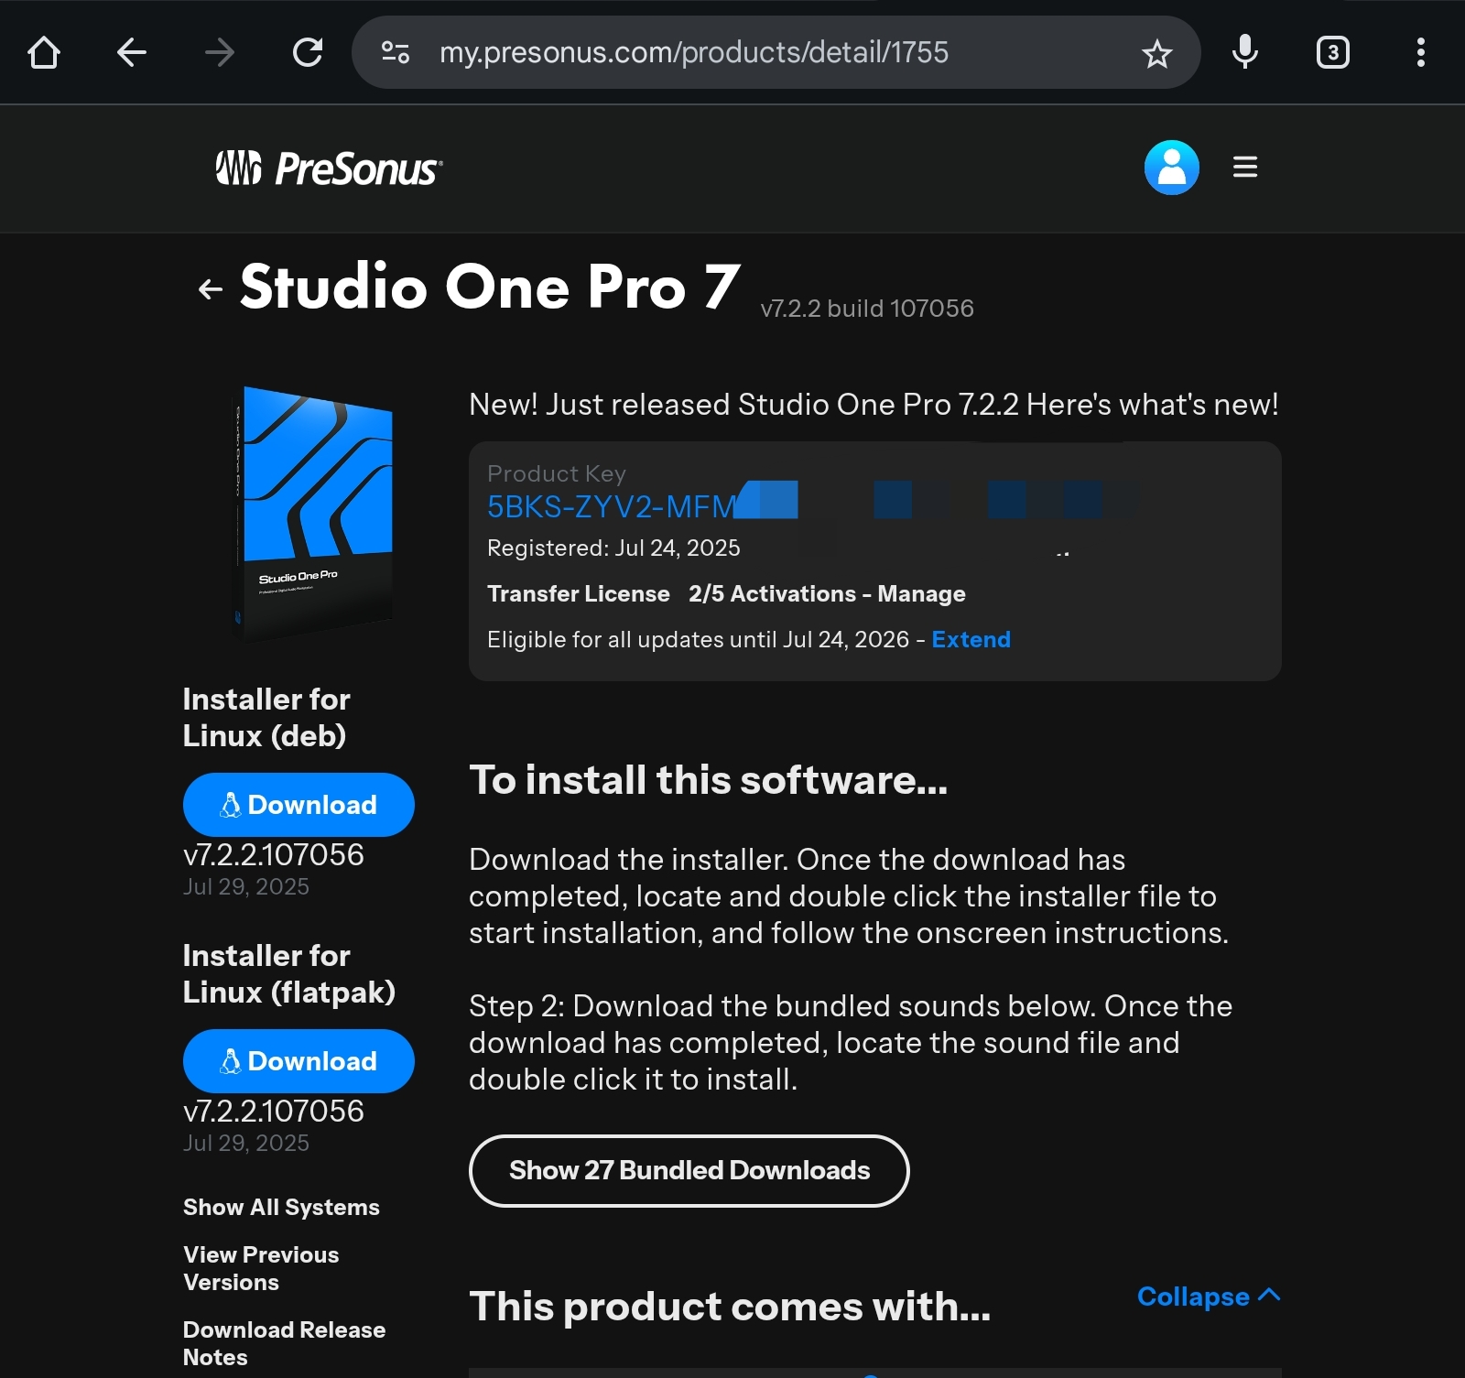Click the This product comes with heading
This screenshot has height=1378, width=1465.
[x=730, y=1307]
